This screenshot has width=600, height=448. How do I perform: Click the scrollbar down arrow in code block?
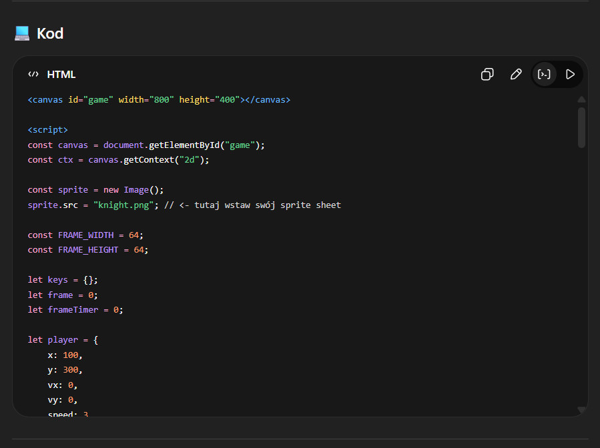(581, 410)
